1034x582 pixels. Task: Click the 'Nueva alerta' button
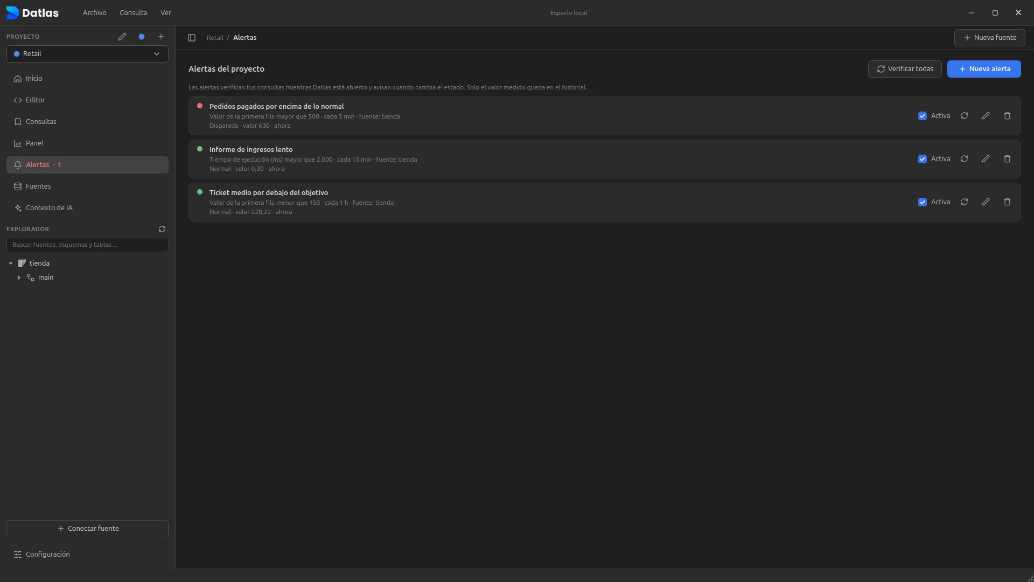point(984,69)
